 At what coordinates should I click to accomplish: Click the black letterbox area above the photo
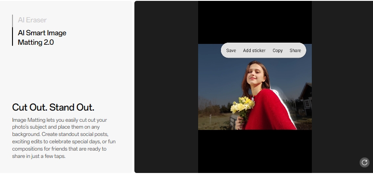255,22
